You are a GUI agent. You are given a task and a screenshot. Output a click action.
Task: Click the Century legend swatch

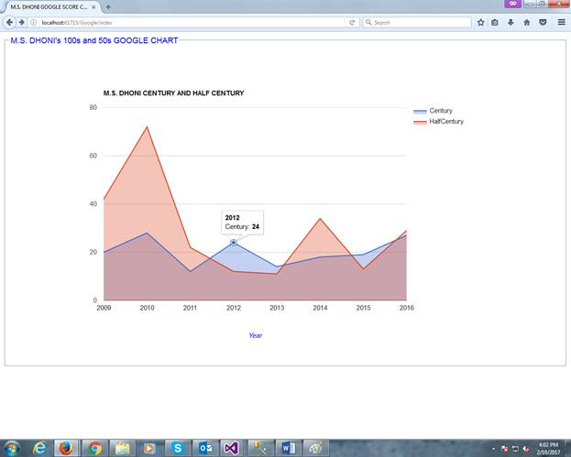pos(420,112)
